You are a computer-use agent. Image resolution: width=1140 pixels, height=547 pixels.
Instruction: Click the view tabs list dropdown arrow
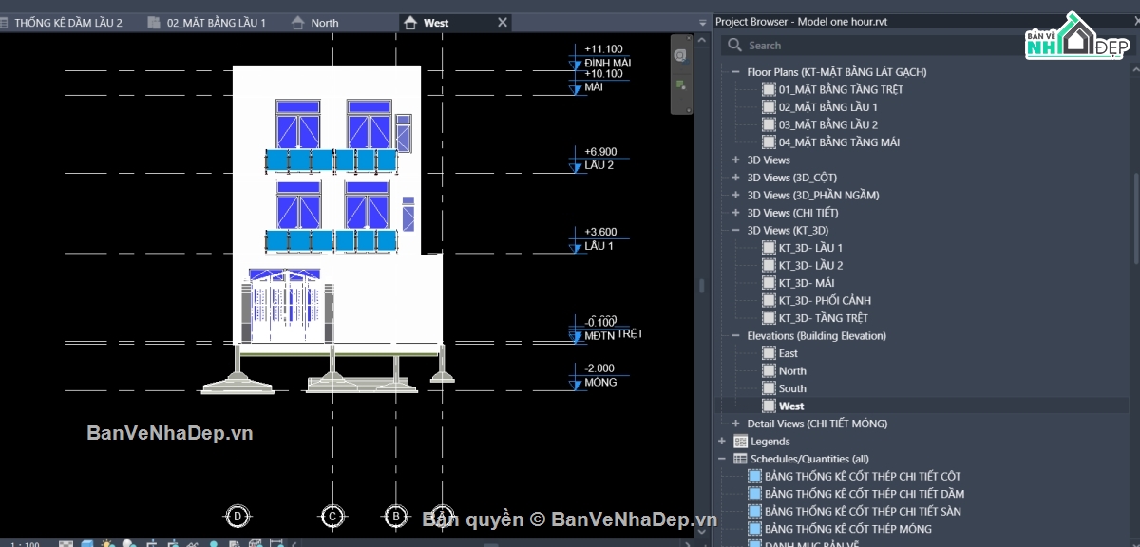[x=701, y=22]
